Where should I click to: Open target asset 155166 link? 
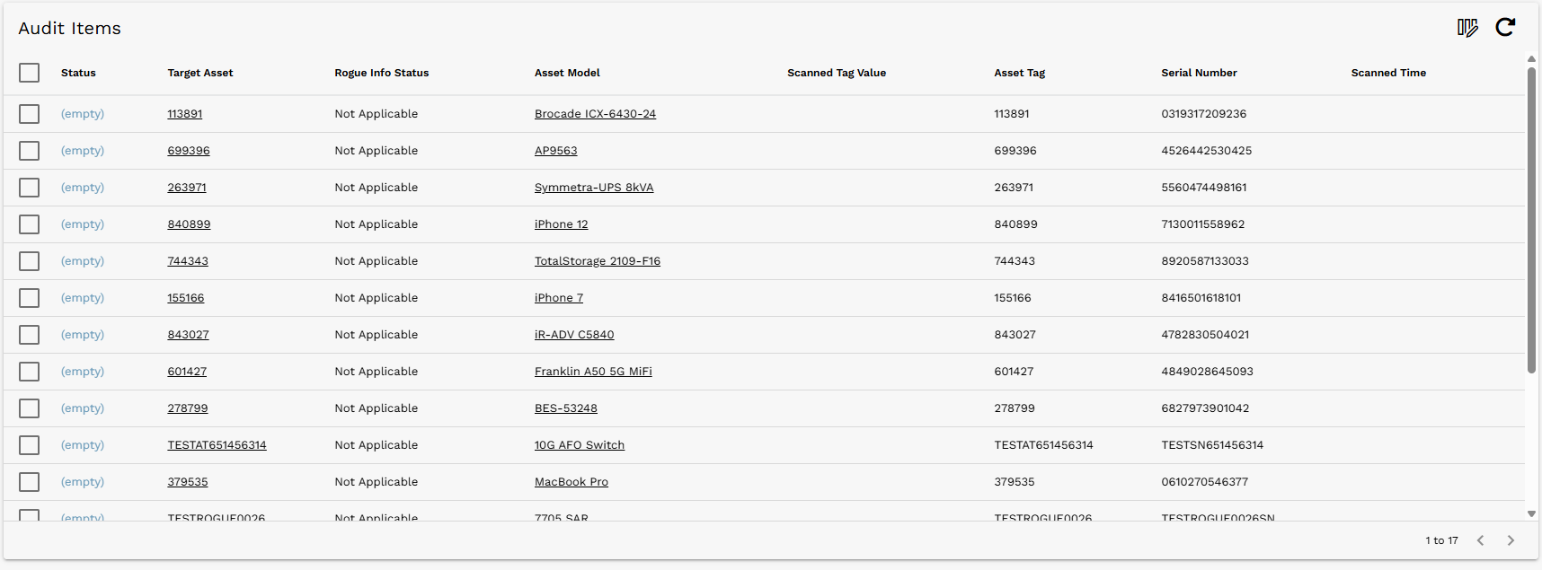click(x=186, y=298)
